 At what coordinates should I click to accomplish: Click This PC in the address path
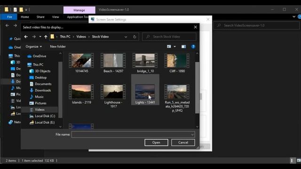(65, 37)
